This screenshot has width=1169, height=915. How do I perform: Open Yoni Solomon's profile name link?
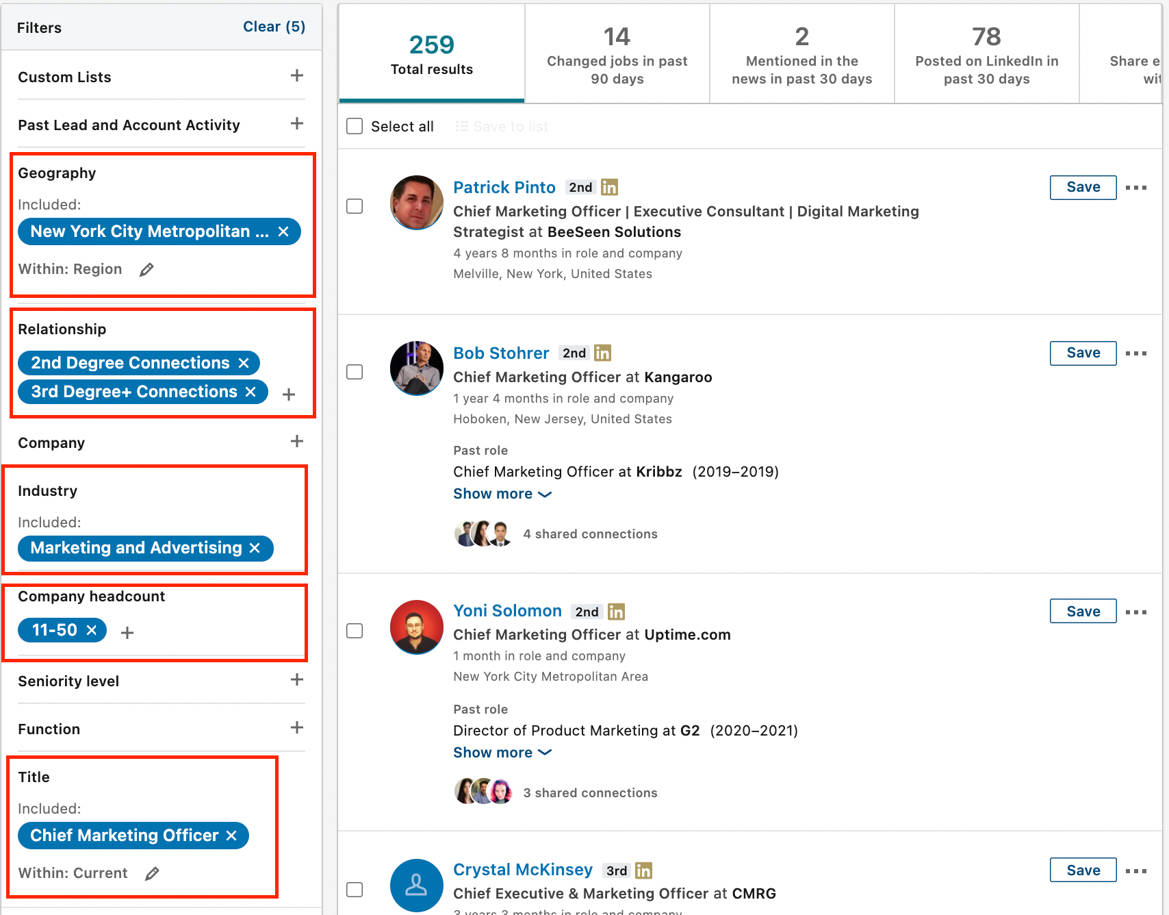pos(507,611)
